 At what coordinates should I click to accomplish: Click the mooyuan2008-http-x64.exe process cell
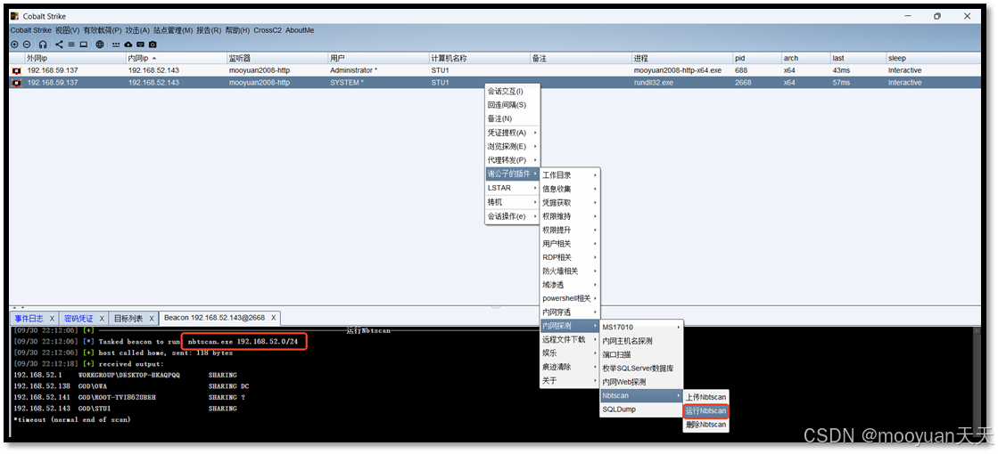click(681, 70)
